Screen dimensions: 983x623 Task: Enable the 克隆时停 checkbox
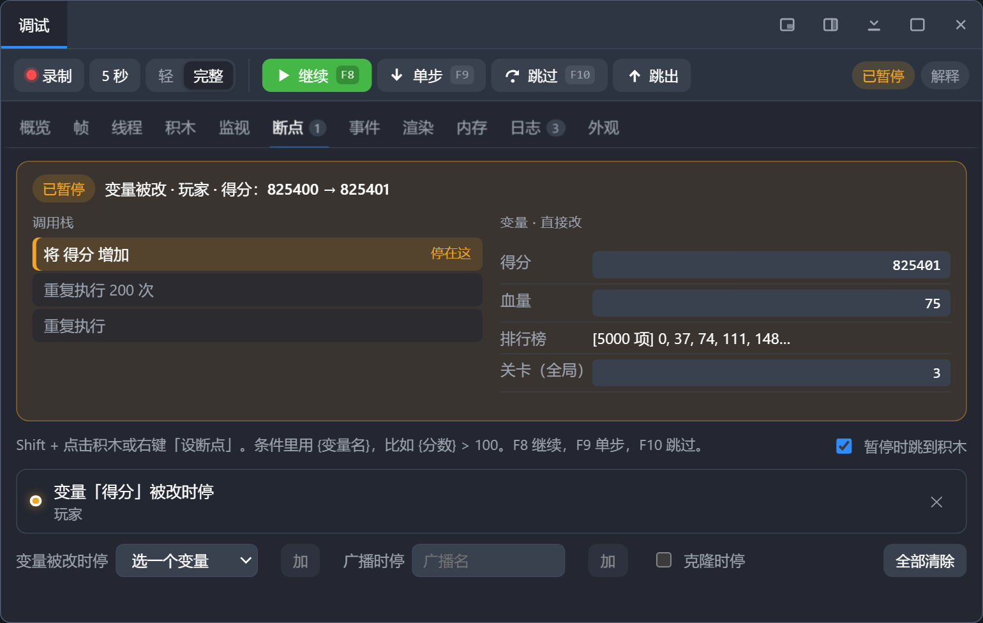pyautogui.click(x=664, y=560)
